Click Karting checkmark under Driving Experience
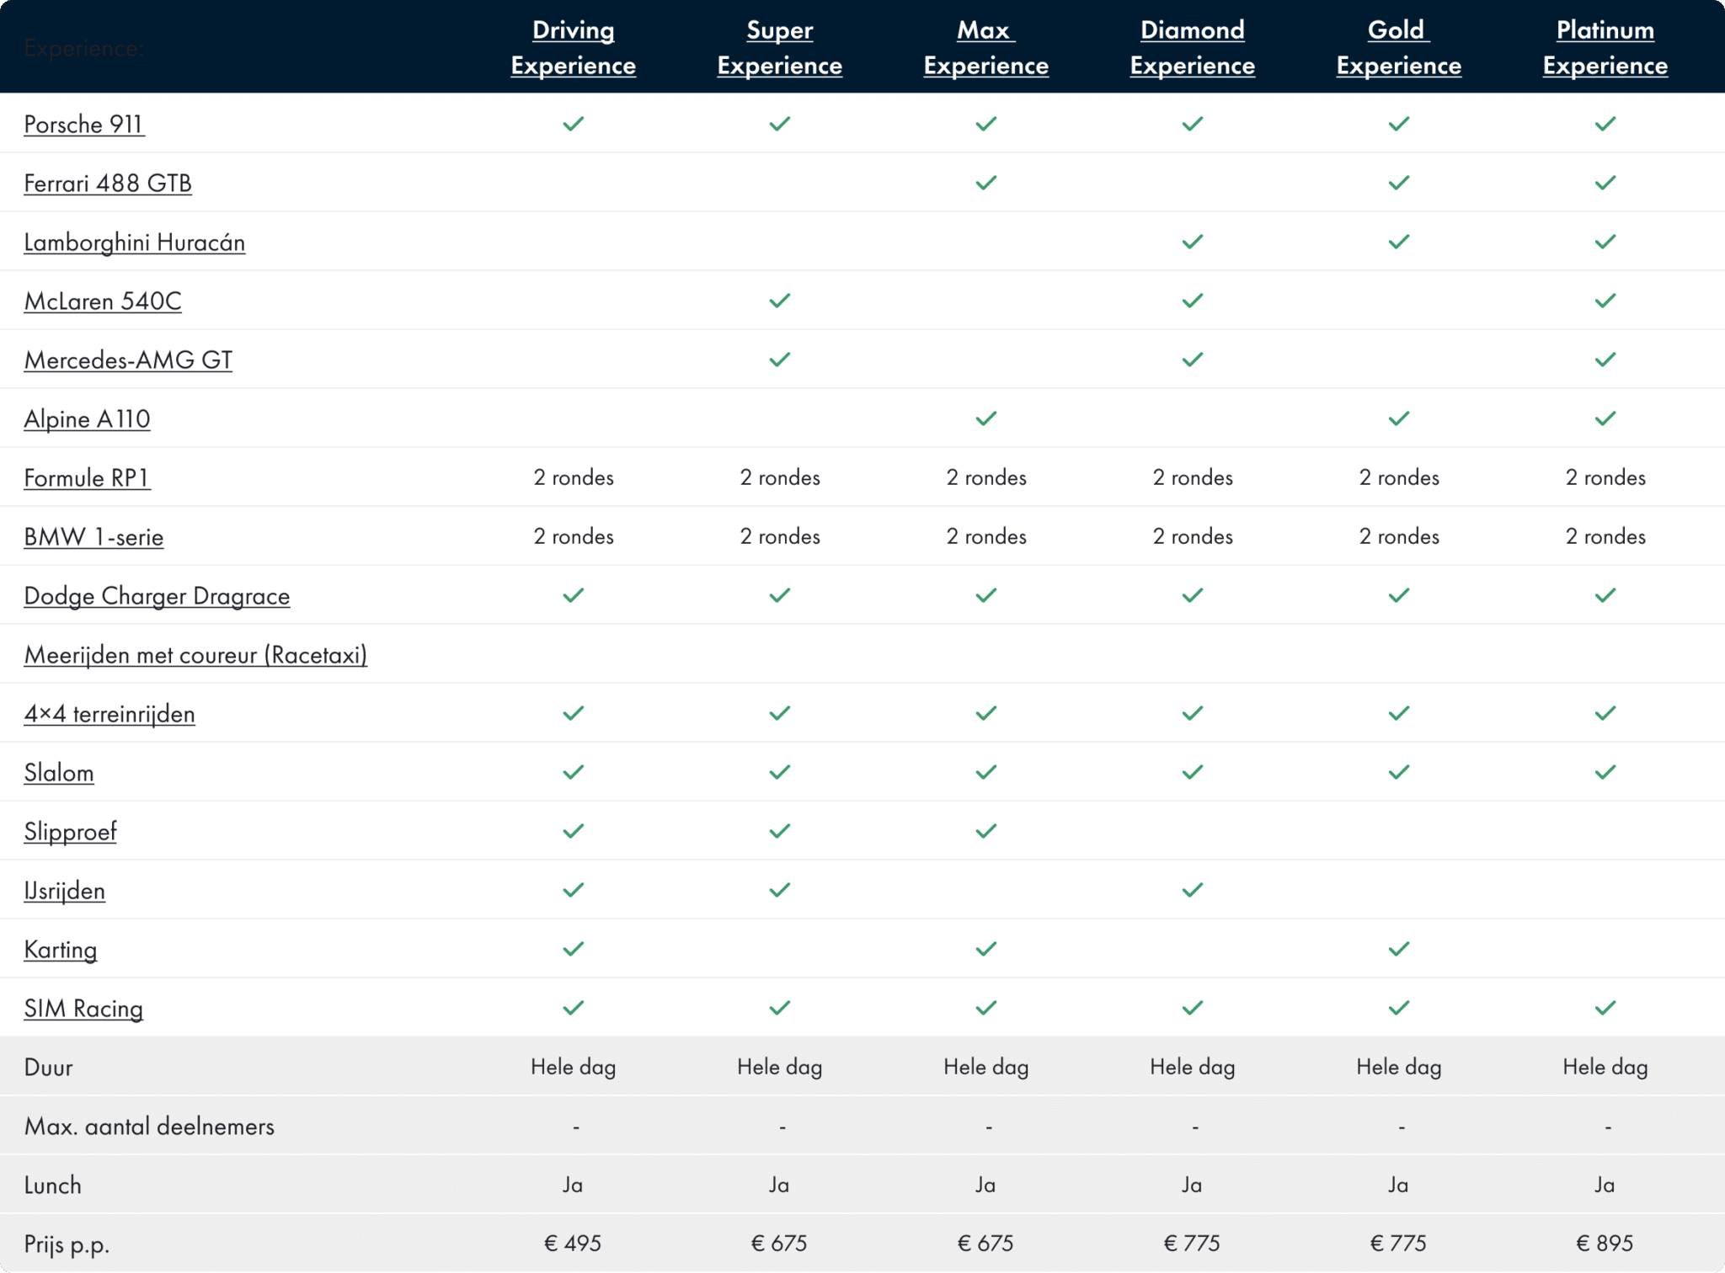Viewport: 1725px width, 1273px height. 574,949
